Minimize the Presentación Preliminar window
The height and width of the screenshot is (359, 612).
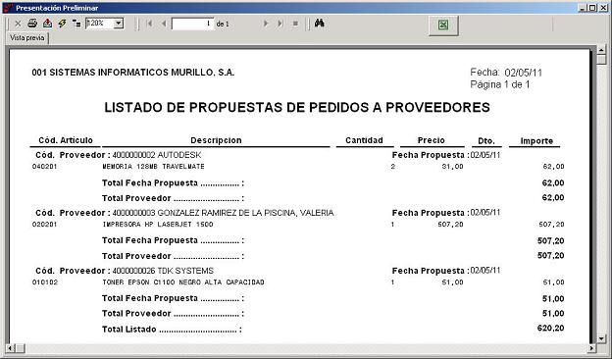tap(582, 8)
